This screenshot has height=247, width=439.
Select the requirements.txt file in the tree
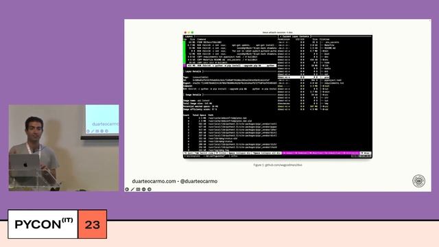pos(334,83)
